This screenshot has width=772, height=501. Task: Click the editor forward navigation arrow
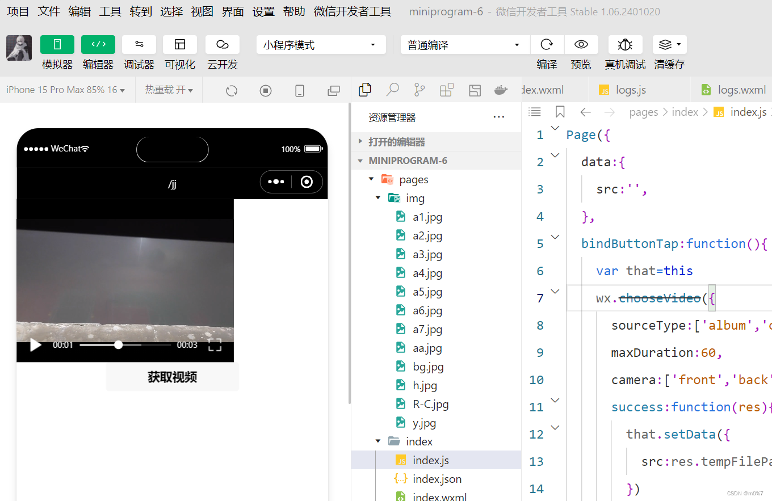[x=610, y=112]
